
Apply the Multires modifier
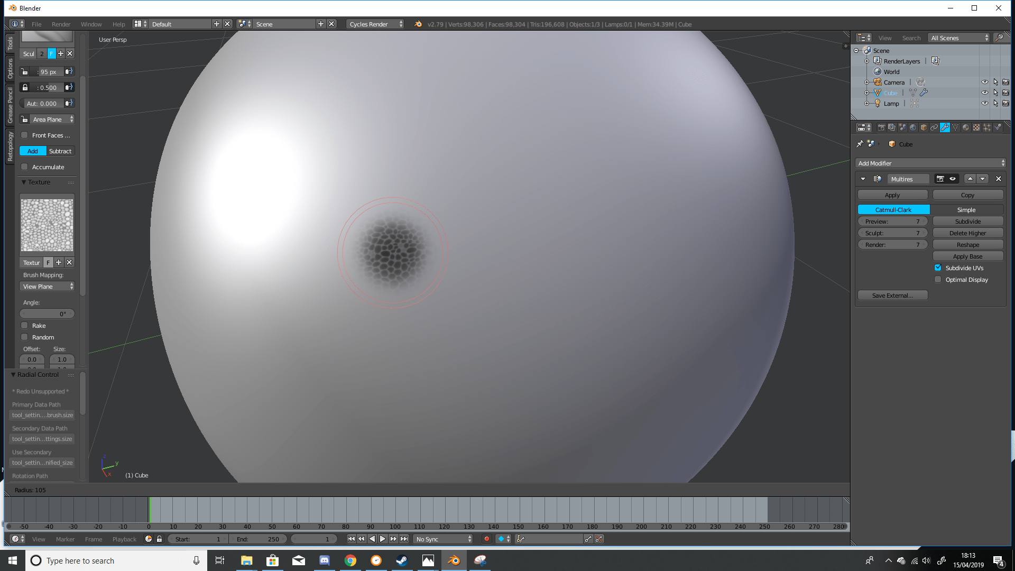point(892,195)
